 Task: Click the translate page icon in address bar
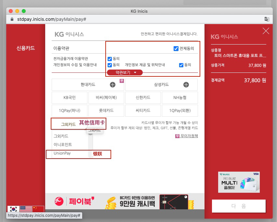coord(267,19)
